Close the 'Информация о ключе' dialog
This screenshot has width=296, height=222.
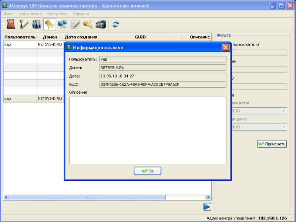(226, 47)
